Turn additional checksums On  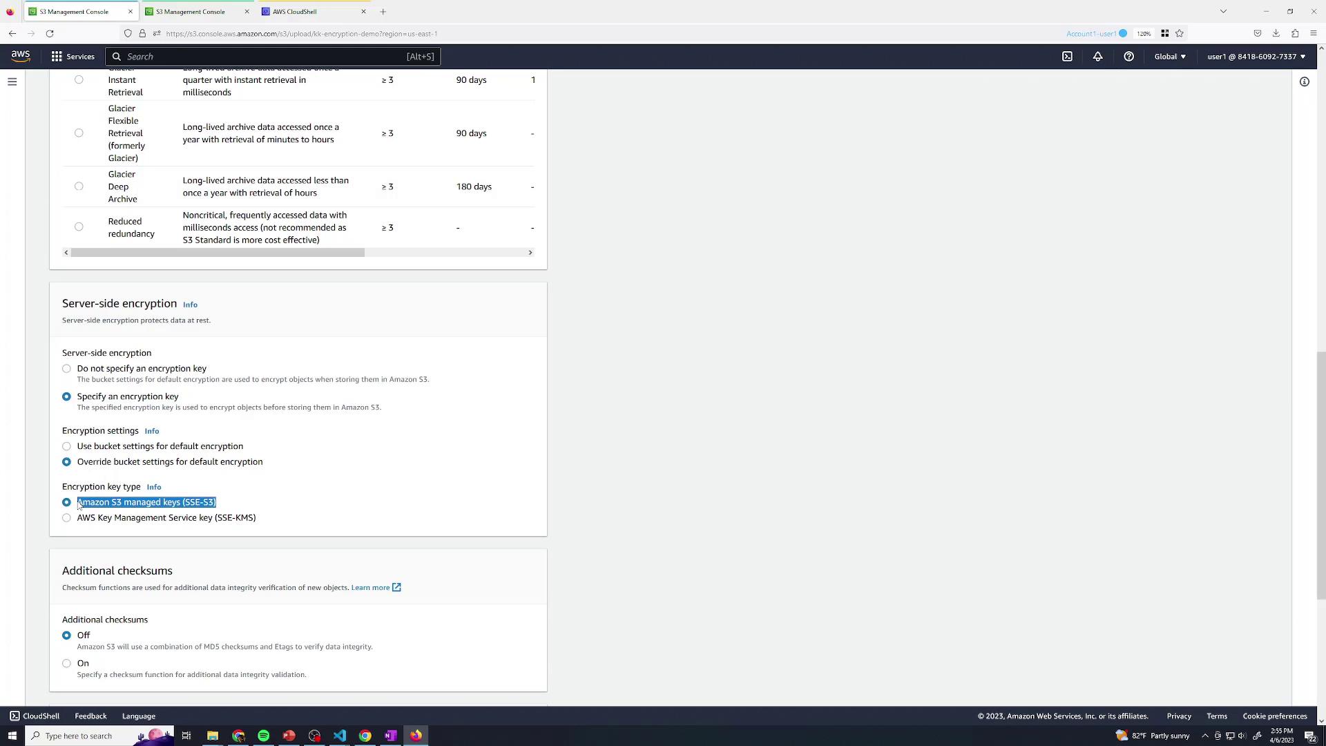click(x=66, y=664)
